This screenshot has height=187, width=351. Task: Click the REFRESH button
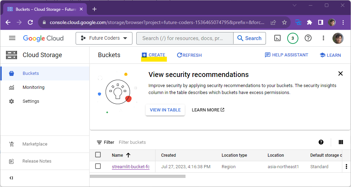(189, 55)
